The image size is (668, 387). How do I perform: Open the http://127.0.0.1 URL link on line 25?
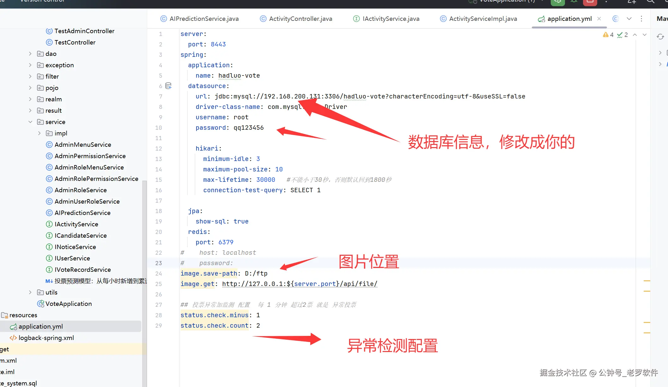300,284
